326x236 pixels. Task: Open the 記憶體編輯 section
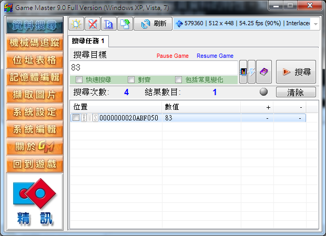[x=34, y=77]
